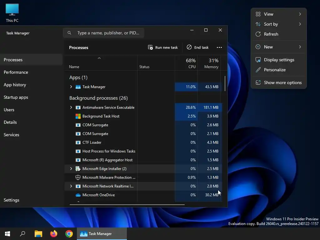
Task: Click the Task Manager app icon in Apps list
Action: click(x=78, y=87)
